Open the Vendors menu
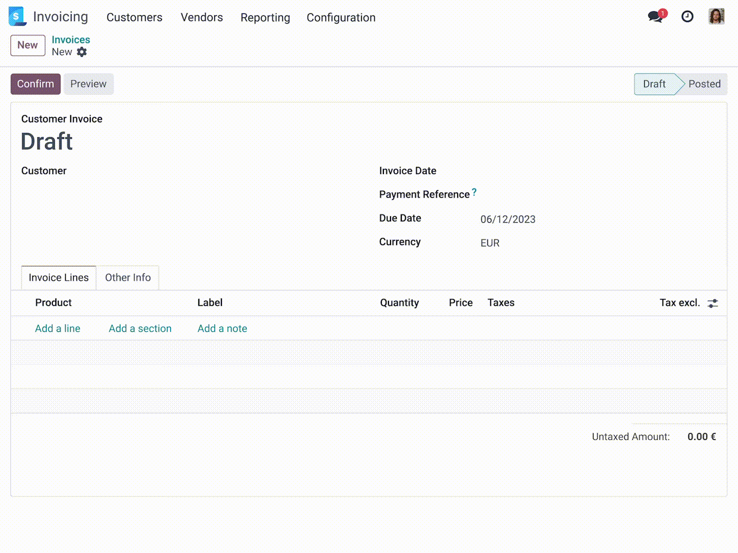 pyautogui.click(x=201, y=17)
